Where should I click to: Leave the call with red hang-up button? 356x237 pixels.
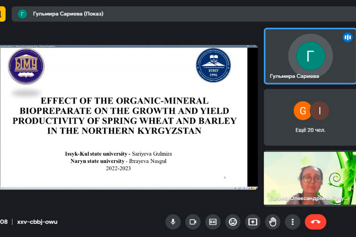(315, 222)
